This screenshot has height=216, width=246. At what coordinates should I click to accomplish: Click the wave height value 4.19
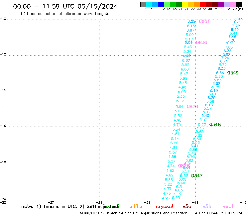(178, 194)
